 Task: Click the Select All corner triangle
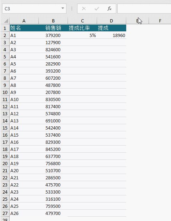(6, 21)
